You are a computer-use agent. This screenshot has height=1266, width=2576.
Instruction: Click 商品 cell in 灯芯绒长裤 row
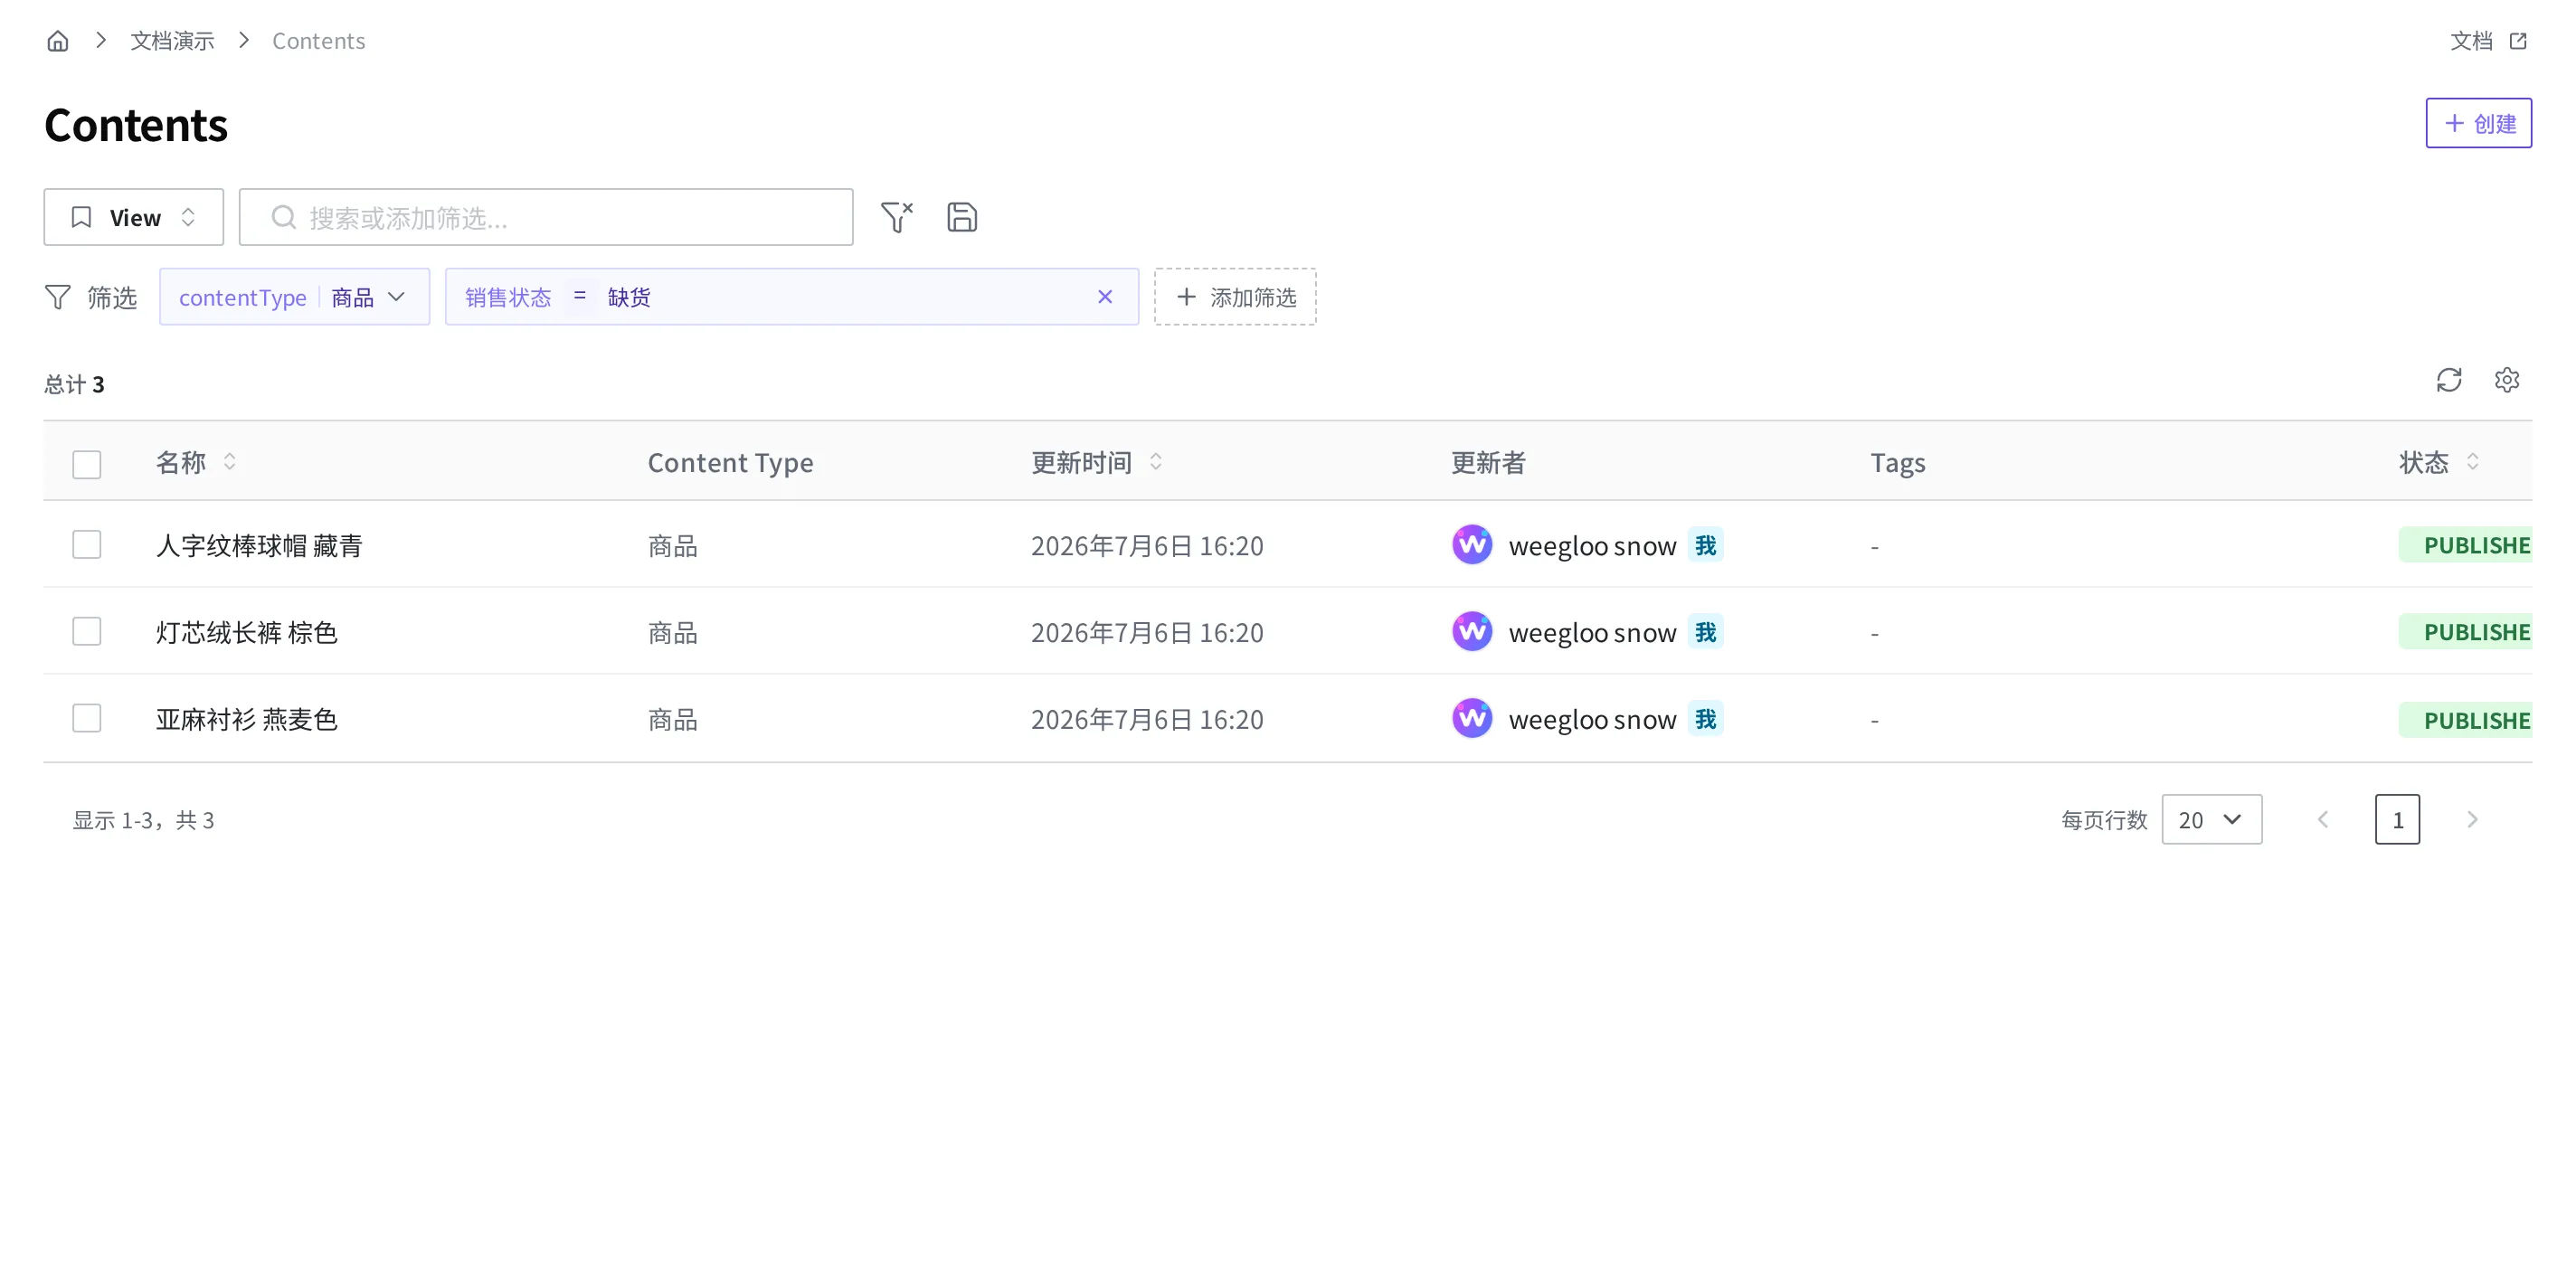[672, 633]
